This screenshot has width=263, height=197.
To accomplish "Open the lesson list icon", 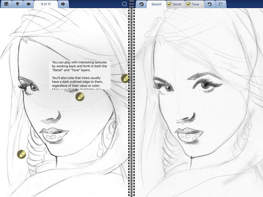I will 6,4.
